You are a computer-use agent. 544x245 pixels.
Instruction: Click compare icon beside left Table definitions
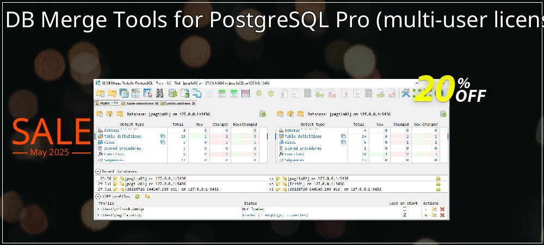point(163,136)
